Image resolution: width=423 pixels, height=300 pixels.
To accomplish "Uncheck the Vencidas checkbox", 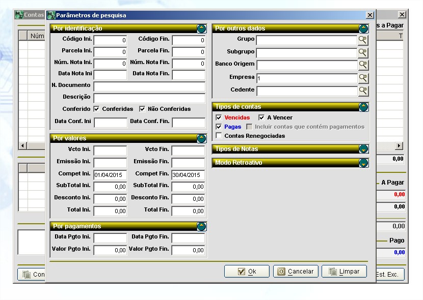I will [x=219, y=117].
